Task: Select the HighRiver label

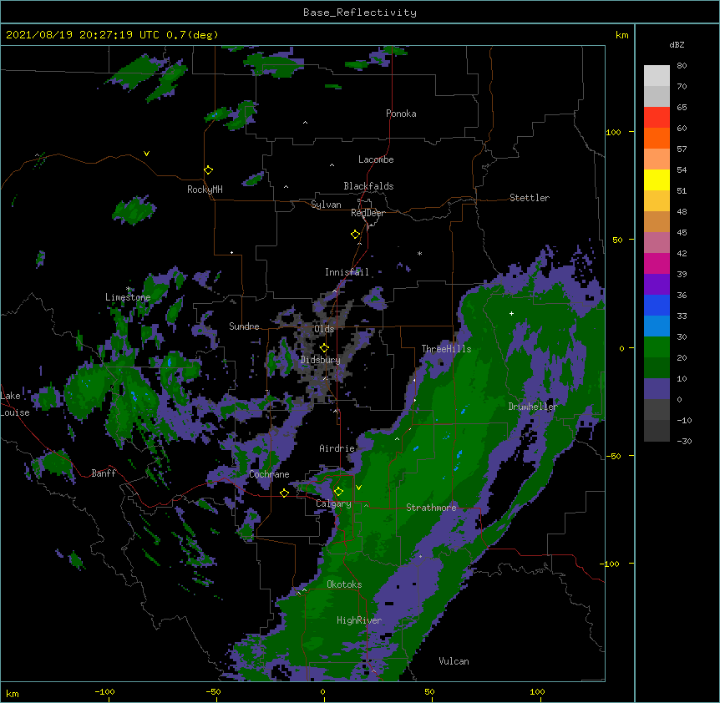Action: pos(359,620)
